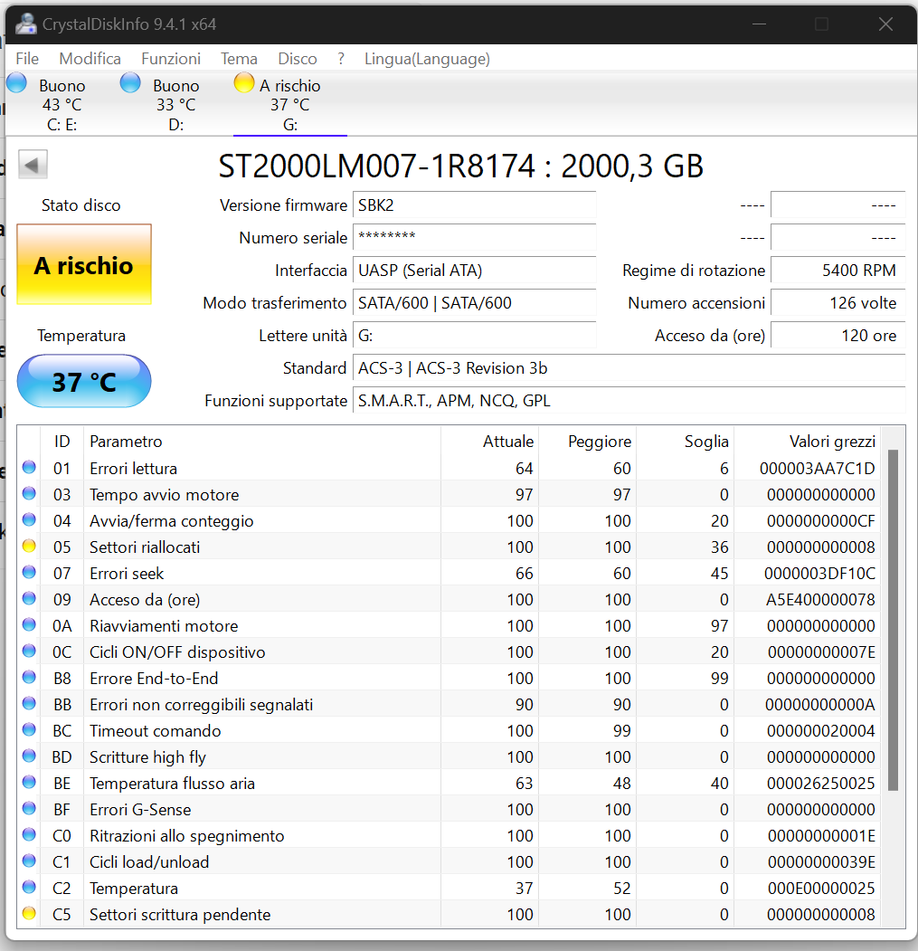Click the SMART table vertical scrollbar

point(893,620)
